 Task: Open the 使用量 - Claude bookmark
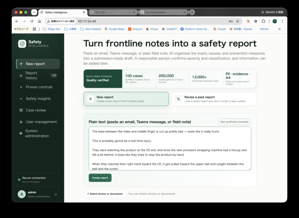[x=241, y=29]
